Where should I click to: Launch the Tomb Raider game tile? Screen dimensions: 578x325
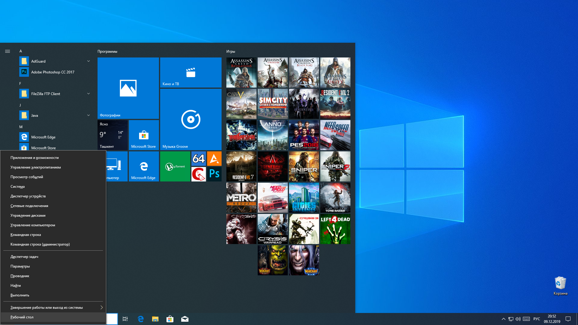coord(335,198)
